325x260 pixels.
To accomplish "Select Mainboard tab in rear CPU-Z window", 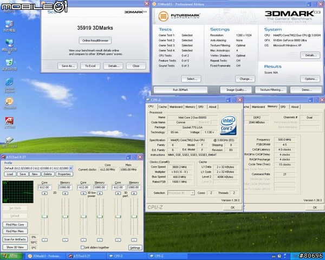I will (x=258, y=107).
